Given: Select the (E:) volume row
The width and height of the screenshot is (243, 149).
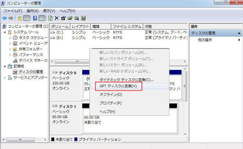Looking at the screenshot, I should tap(119, 38).
